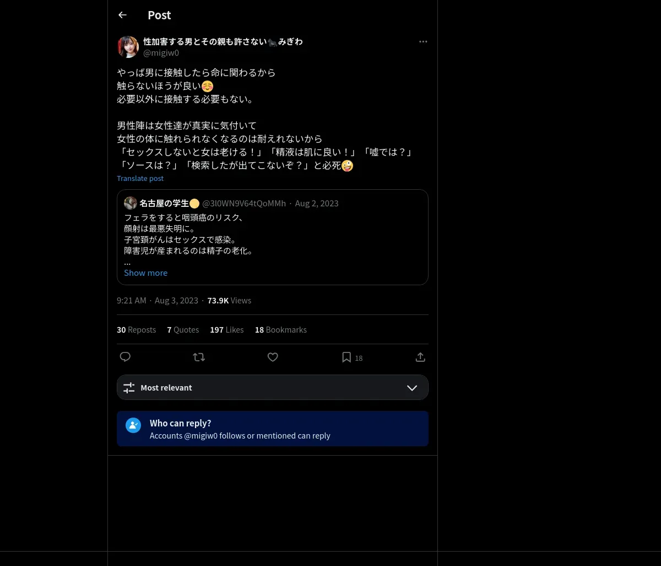
Task: Click Translate post link
Action: click(x=140, y=178)
